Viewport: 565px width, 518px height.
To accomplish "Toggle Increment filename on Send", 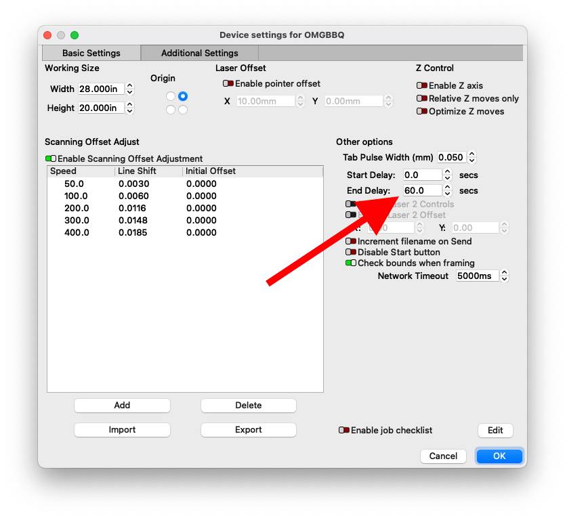I will click(x=351, y=242).
